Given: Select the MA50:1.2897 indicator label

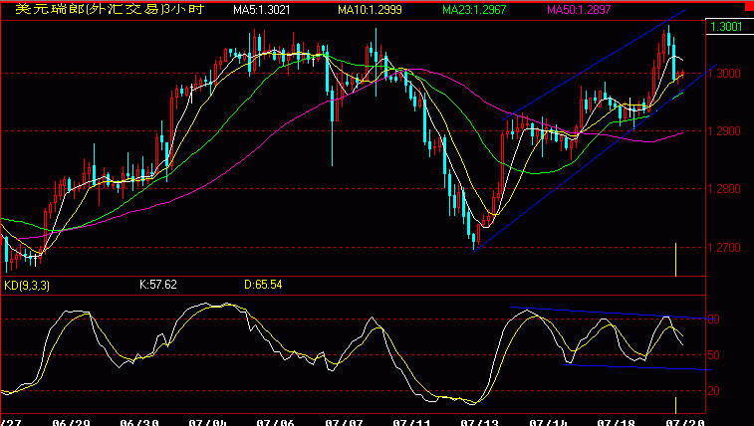Looking at the screenshot, I should 579,10.
